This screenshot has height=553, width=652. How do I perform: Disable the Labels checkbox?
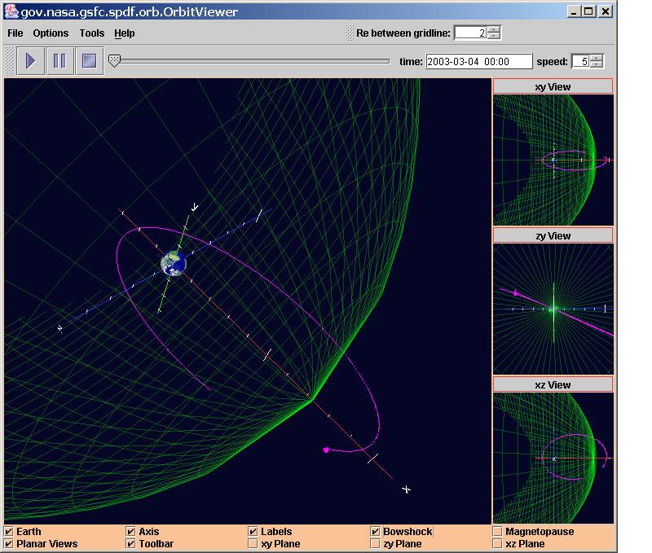[253, 531]
